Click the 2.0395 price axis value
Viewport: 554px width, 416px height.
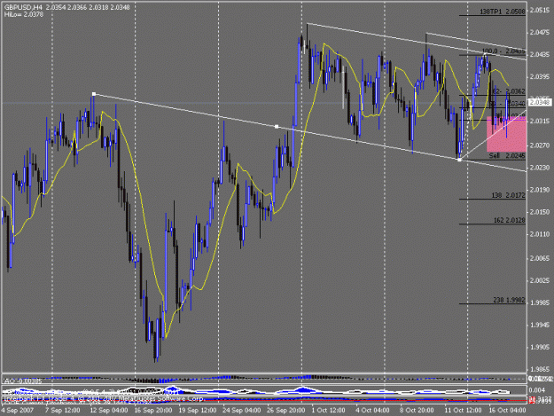540,76
